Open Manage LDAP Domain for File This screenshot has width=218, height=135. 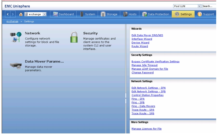150,69
